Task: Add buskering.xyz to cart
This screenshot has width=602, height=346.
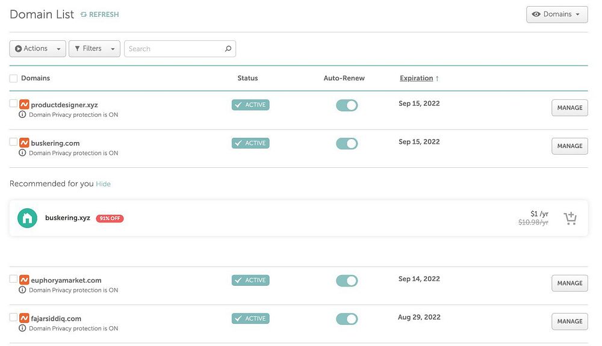Action: [x=569, y=218]
